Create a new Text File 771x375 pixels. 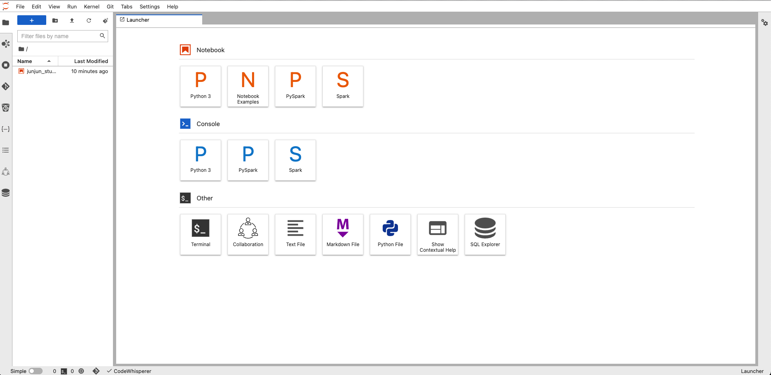295,234
